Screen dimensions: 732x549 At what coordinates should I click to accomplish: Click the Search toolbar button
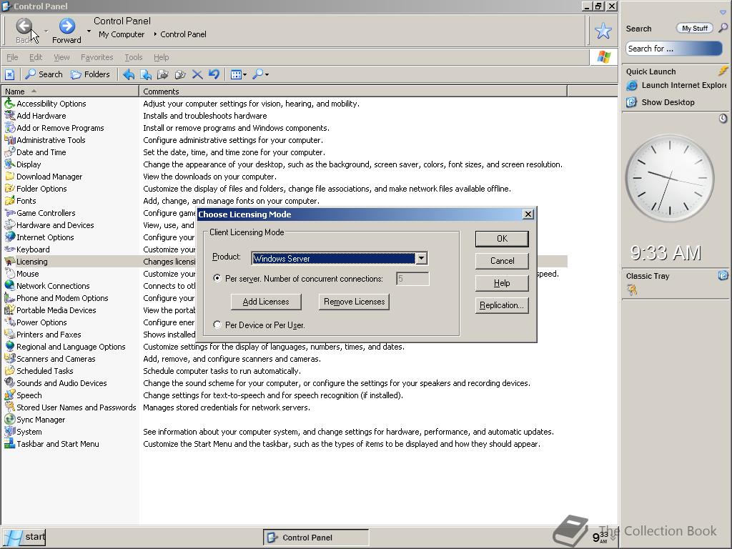[44, 74]
